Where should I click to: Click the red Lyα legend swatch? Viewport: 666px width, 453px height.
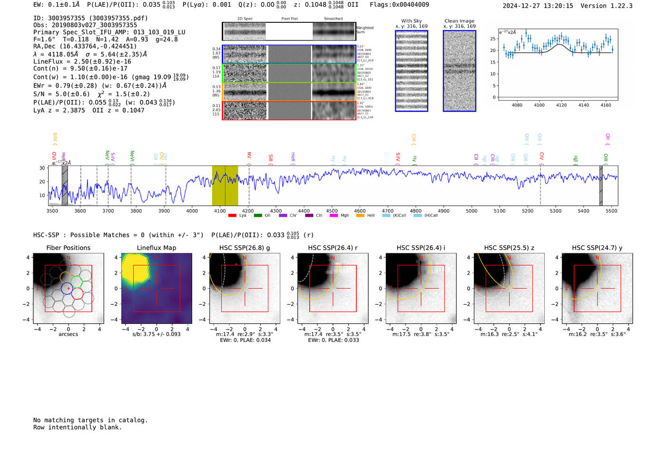coord(232,215)
